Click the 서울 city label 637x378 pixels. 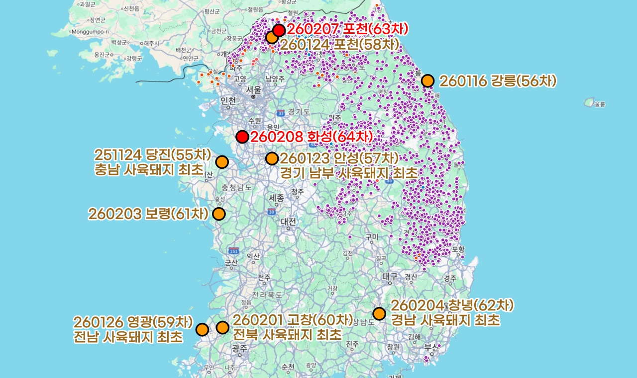[253, 90]
